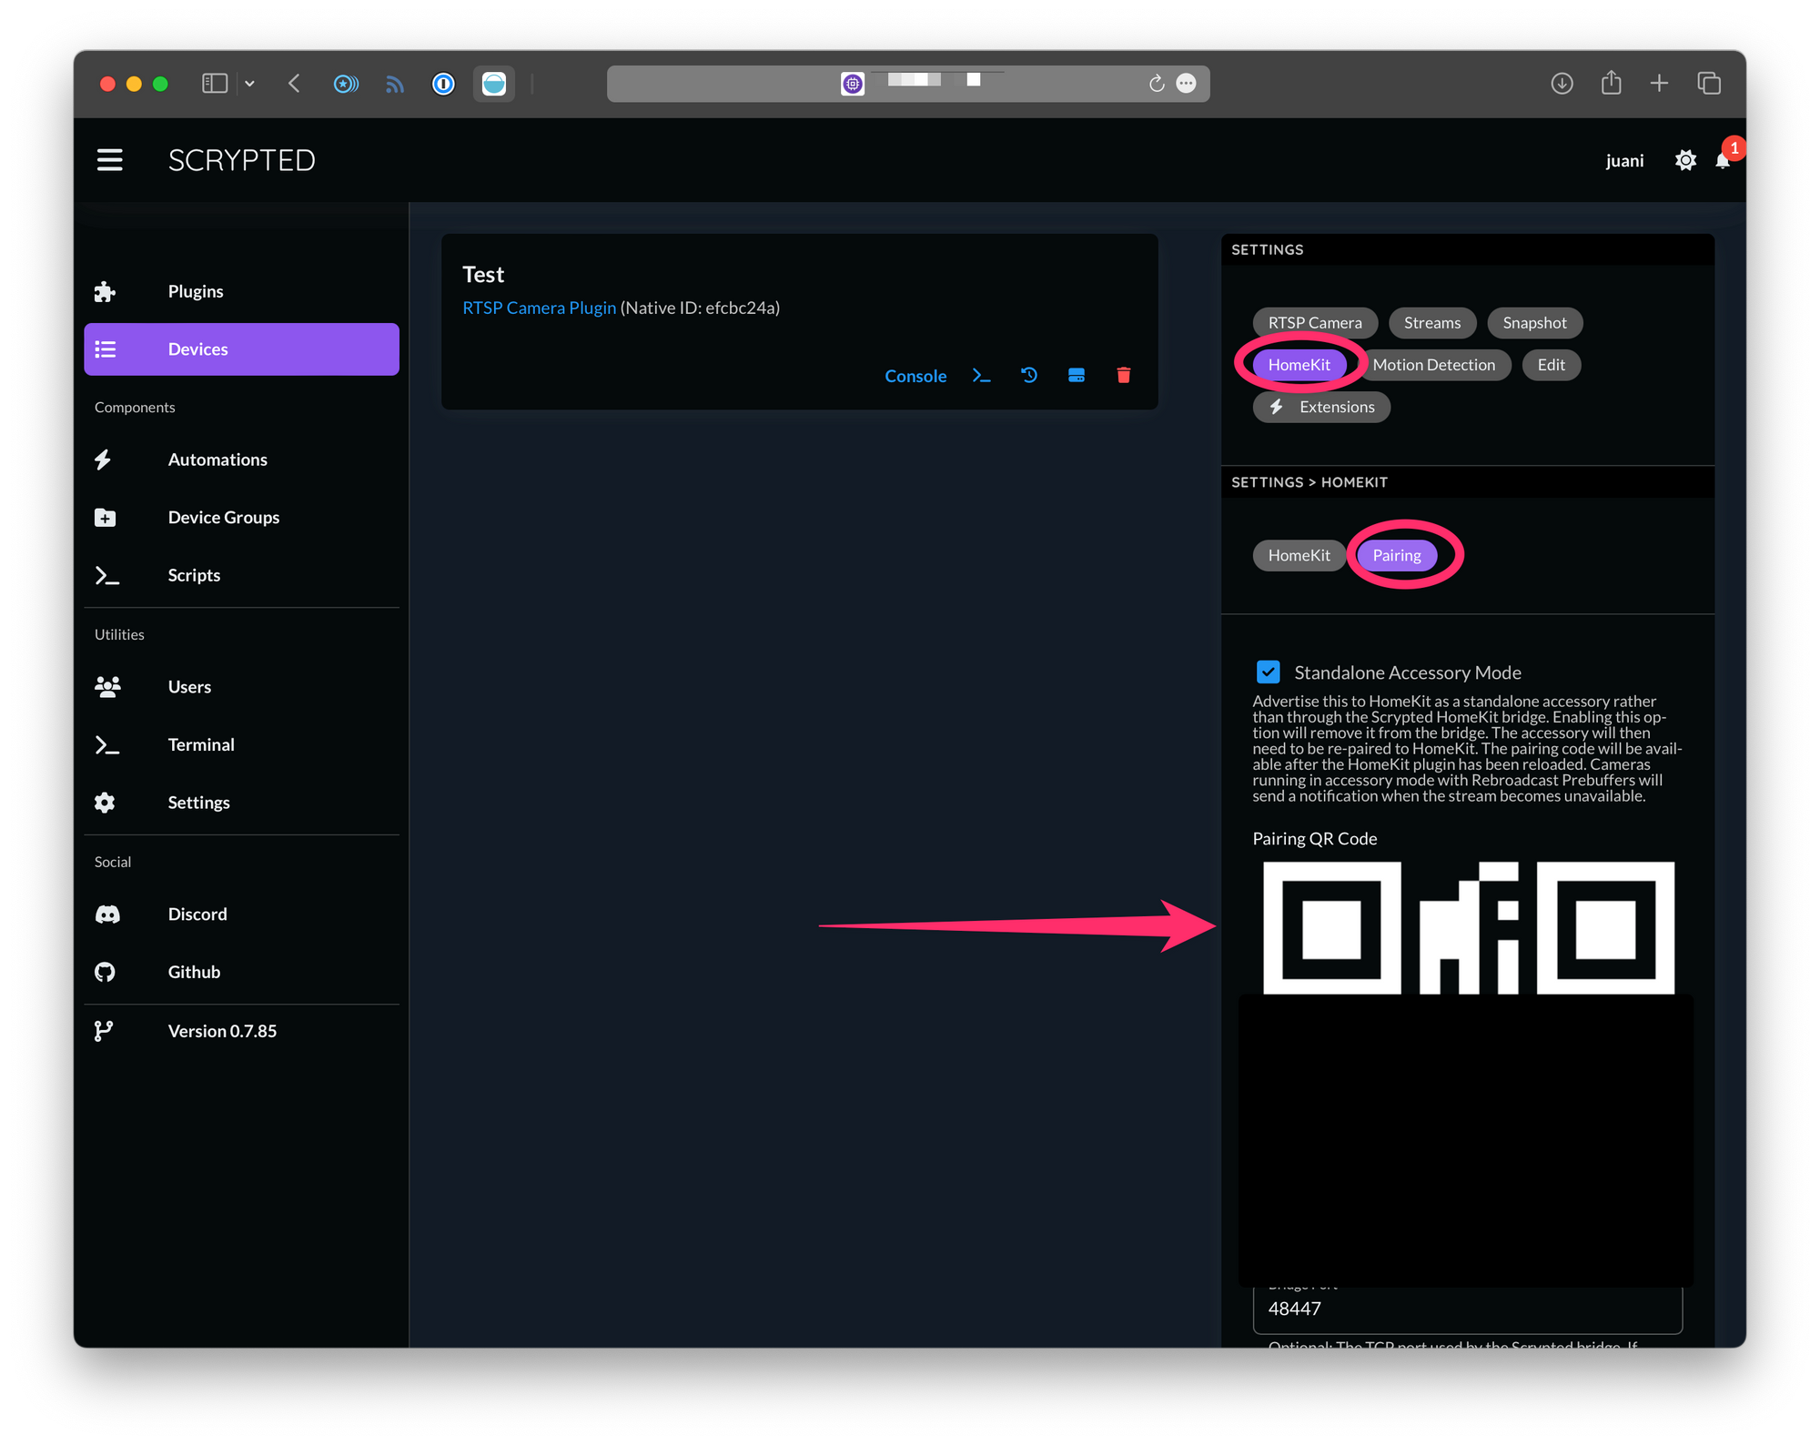This screenshot has width=1820, height=1445.
Task: Show Safari downloads
Action: point(1562,84)
